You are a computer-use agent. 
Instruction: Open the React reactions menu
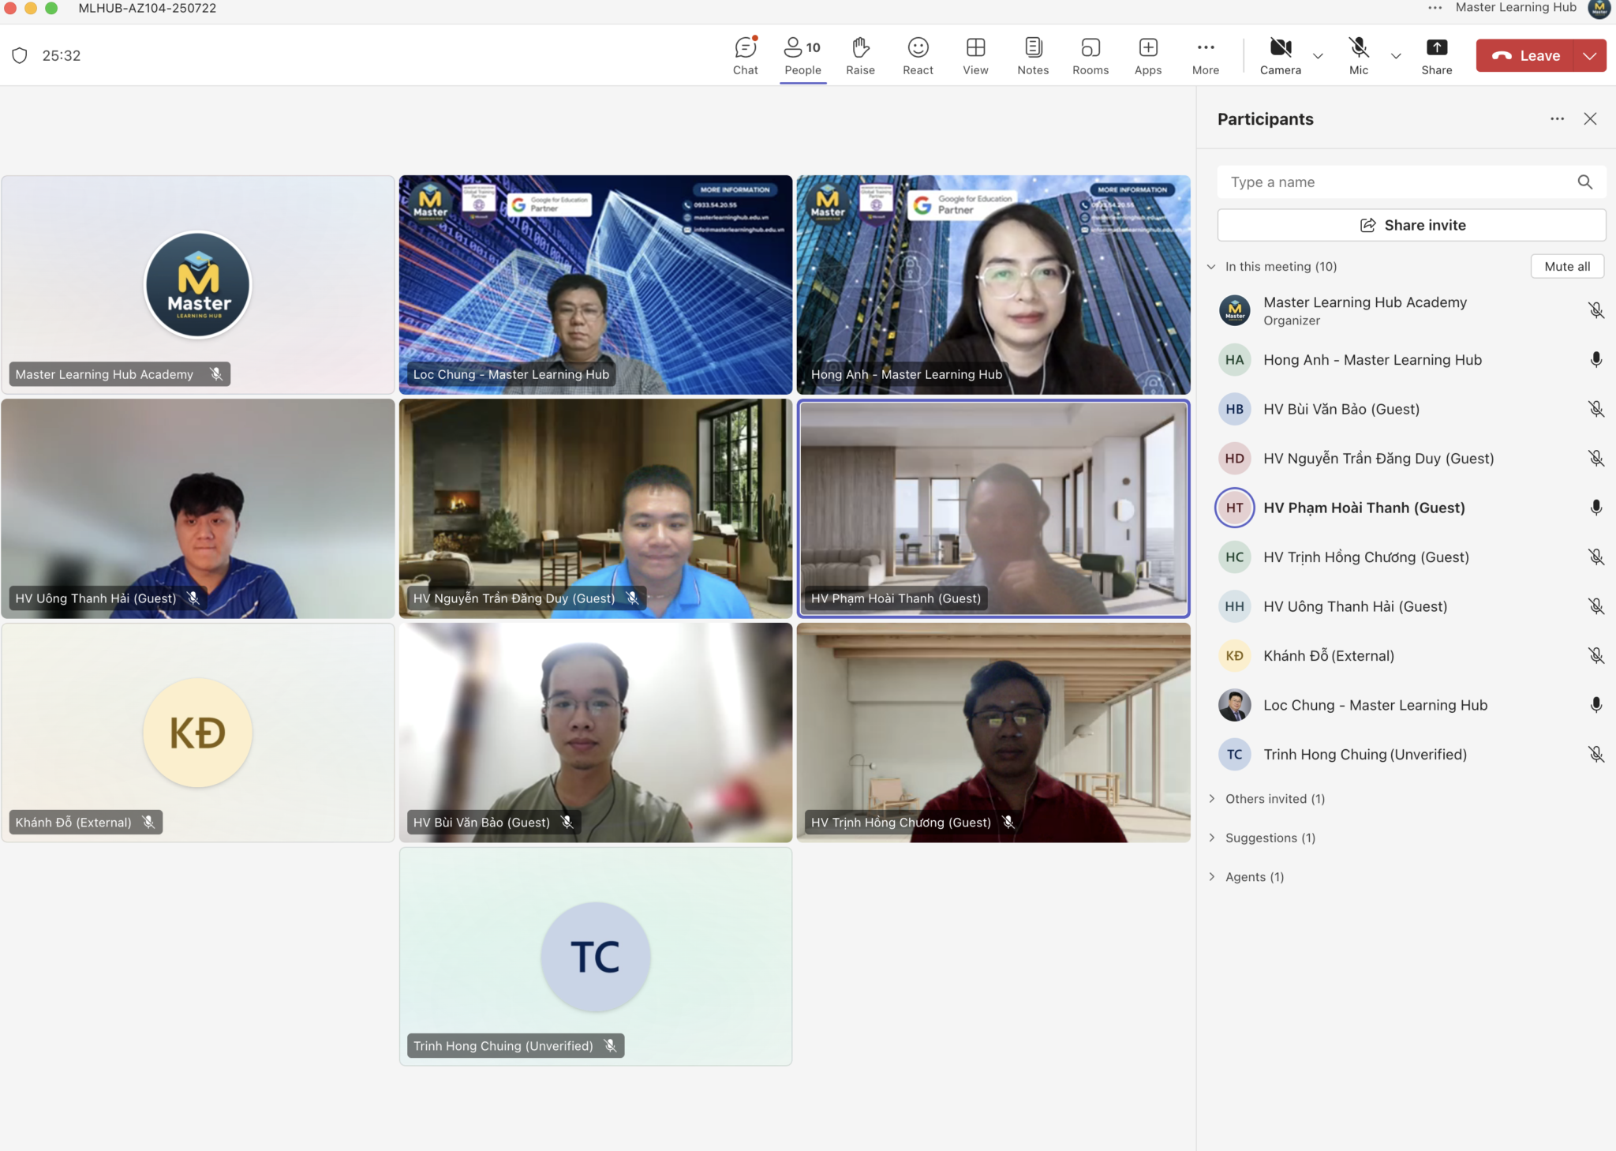[x=917, y=54]
